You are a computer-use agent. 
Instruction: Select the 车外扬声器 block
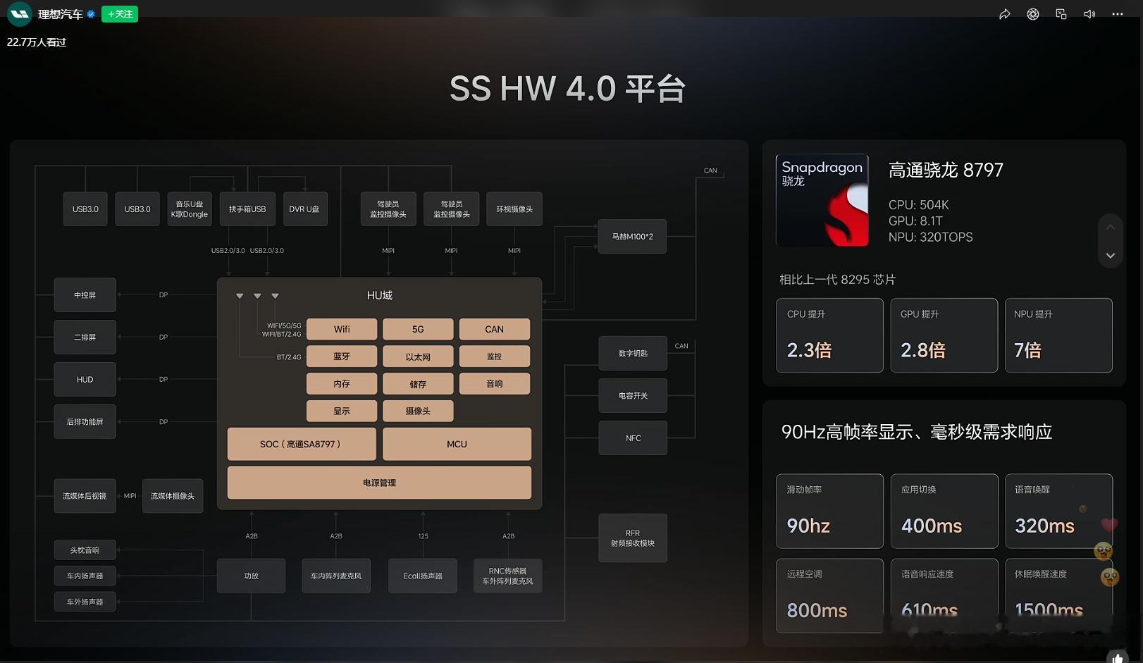(x=85, y=602)
